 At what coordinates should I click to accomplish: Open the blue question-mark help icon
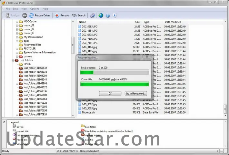pyautogui.click(x=108, y=15)
